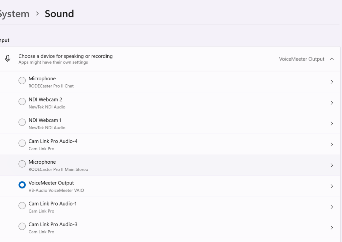Screen dimensions: 342x242
Task: Click 'Cam Link Pro' under Cam Link Pro Audio-4
Action: [41, 149]
